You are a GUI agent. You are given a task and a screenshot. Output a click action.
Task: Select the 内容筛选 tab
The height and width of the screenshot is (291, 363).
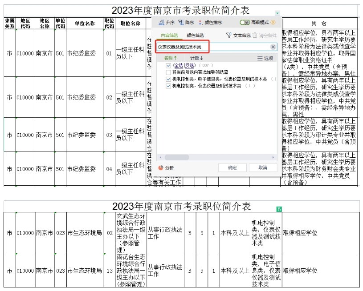tap(169, 35)
